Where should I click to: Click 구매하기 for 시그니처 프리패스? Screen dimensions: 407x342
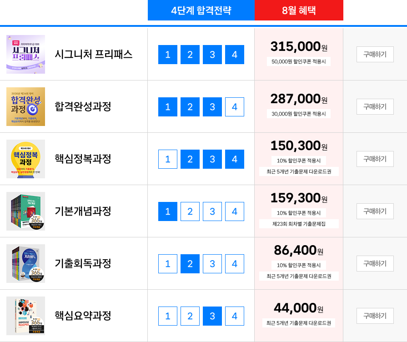pos(375,54)
